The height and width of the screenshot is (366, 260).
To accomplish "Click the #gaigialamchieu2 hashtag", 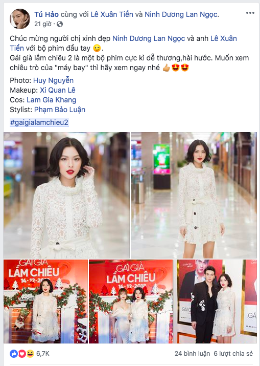I will [x=39, y=122].
